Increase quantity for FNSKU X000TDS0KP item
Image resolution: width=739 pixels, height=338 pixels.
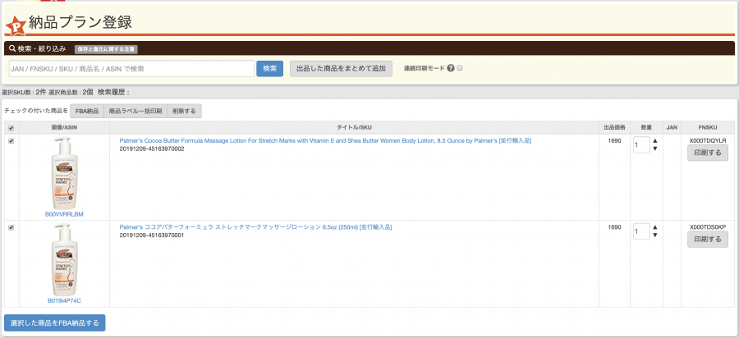(654, 227)
